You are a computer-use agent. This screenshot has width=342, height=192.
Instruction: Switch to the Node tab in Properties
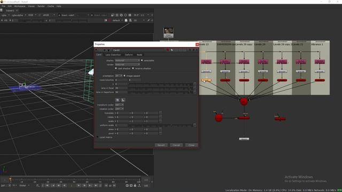[x=139, y=55]
